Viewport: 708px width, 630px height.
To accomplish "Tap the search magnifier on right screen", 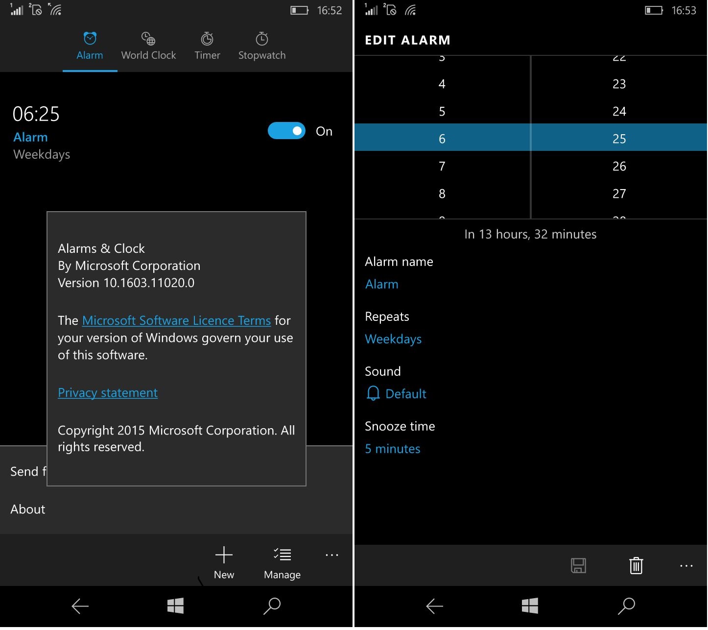I will [x=626, y=606].
